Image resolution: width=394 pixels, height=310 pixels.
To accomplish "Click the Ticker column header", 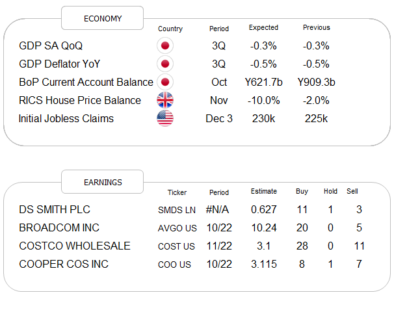I will [x=177, y=192].
